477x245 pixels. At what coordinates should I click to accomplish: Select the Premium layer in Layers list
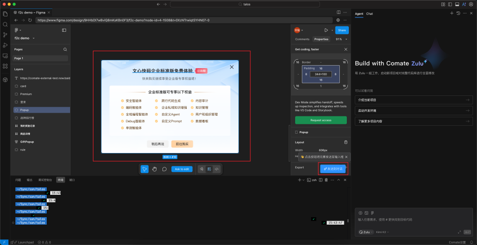pos(26,93)
